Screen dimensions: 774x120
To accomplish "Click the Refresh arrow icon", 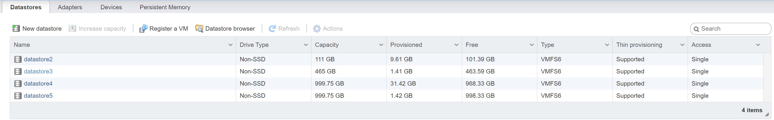I will pyautogui.click(x=272, y=29).
